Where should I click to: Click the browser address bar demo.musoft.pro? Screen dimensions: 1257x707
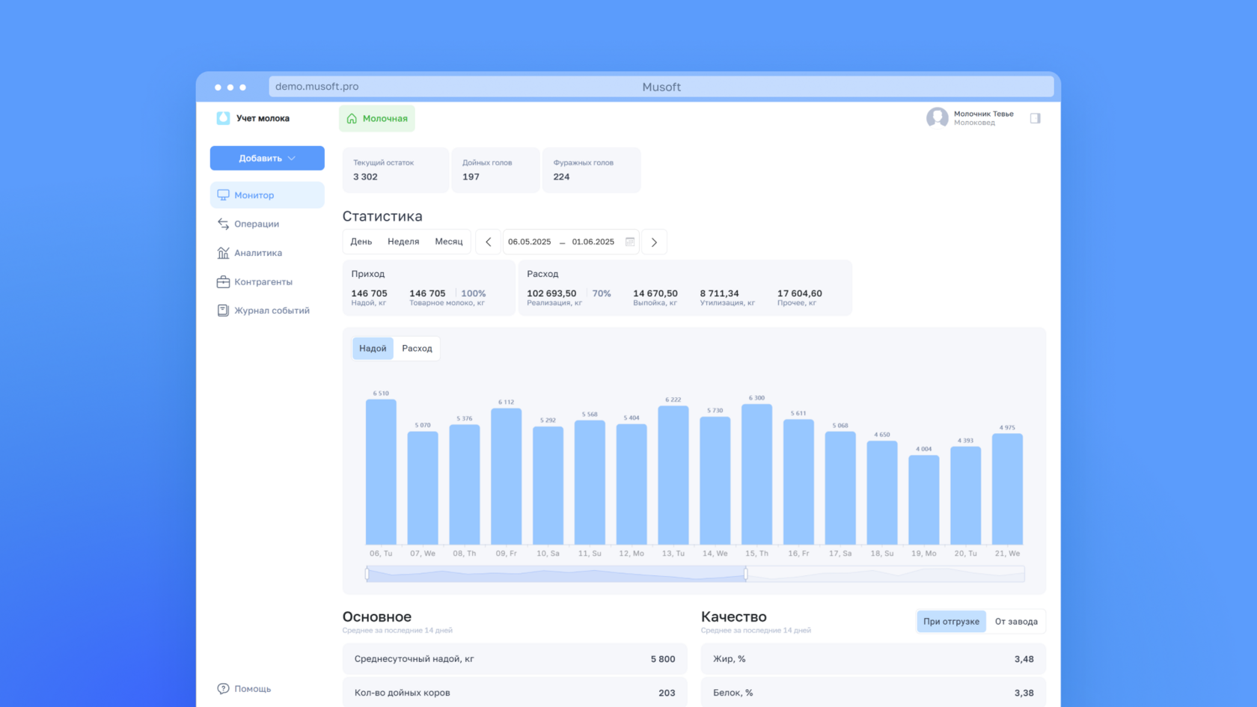(661, 87)
